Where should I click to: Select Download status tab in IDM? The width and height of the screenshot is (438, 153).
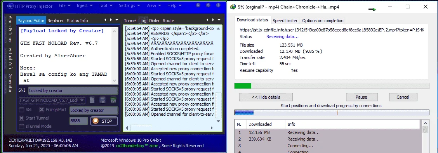(x=252, y=20)
